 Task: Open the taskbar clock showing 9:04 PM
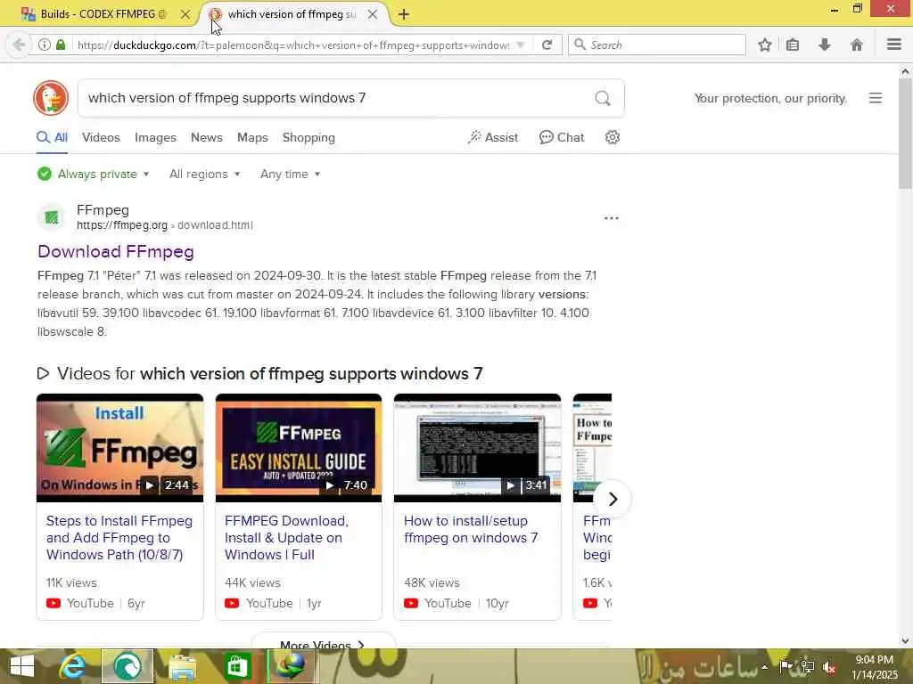coord(874,667)
